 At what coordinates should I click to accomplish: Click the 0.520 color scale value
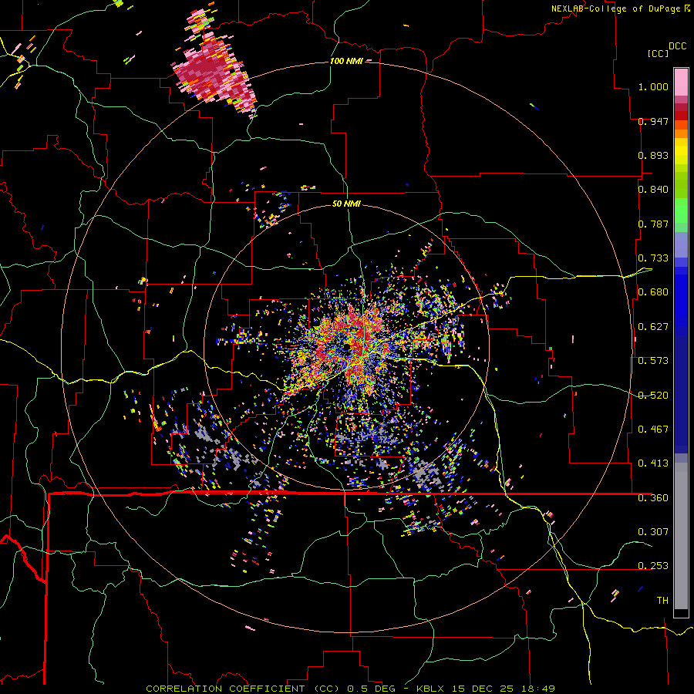(x=653, y=395)
